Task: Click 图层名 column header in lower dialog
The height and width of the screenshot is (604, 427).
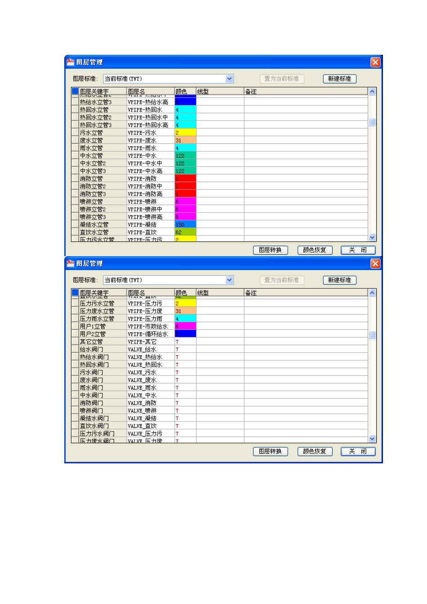Action: 151,293
